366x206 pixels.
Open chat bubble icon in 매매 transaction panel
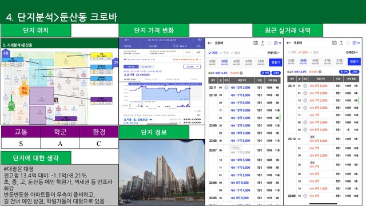[276, 43]
